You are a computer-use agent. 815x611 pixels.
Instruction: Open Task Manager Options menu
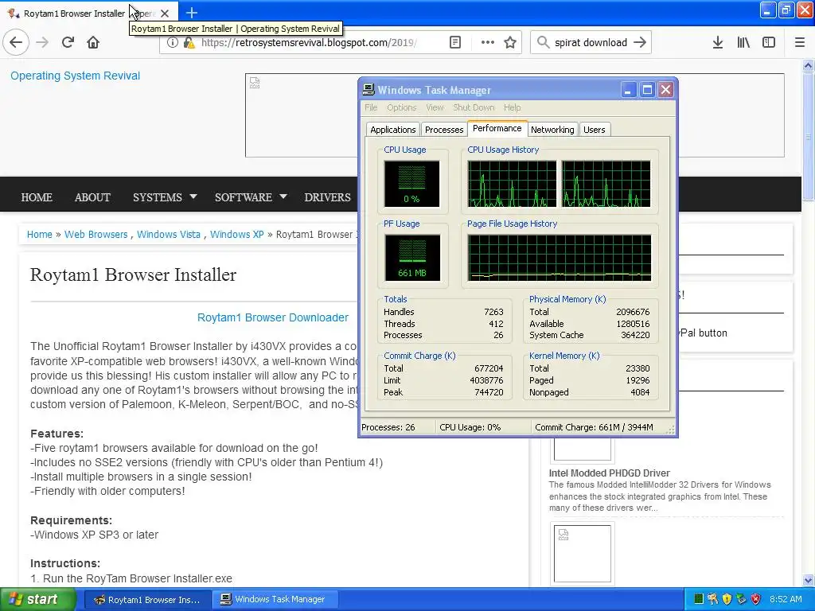point(401,107)
